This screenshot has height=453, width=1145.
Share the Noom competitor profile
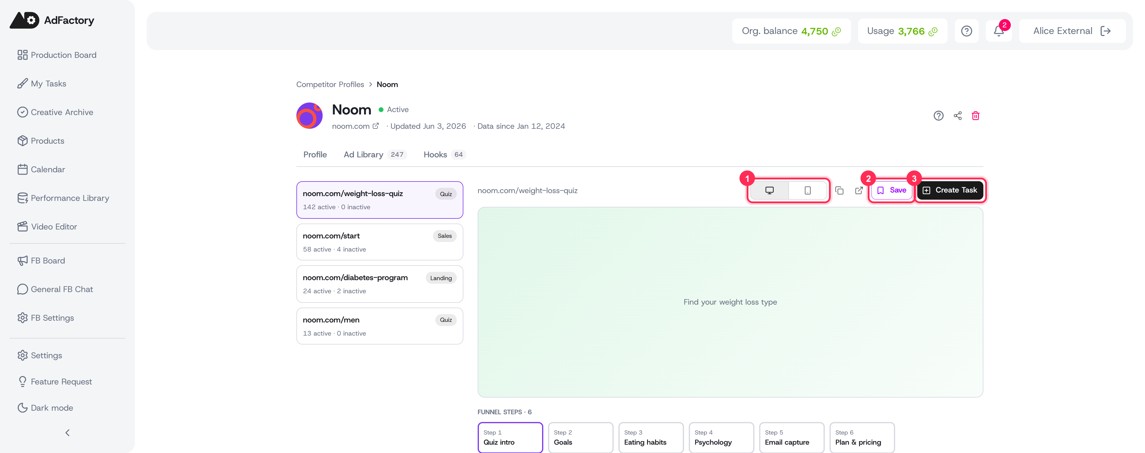tap(957, 116)
